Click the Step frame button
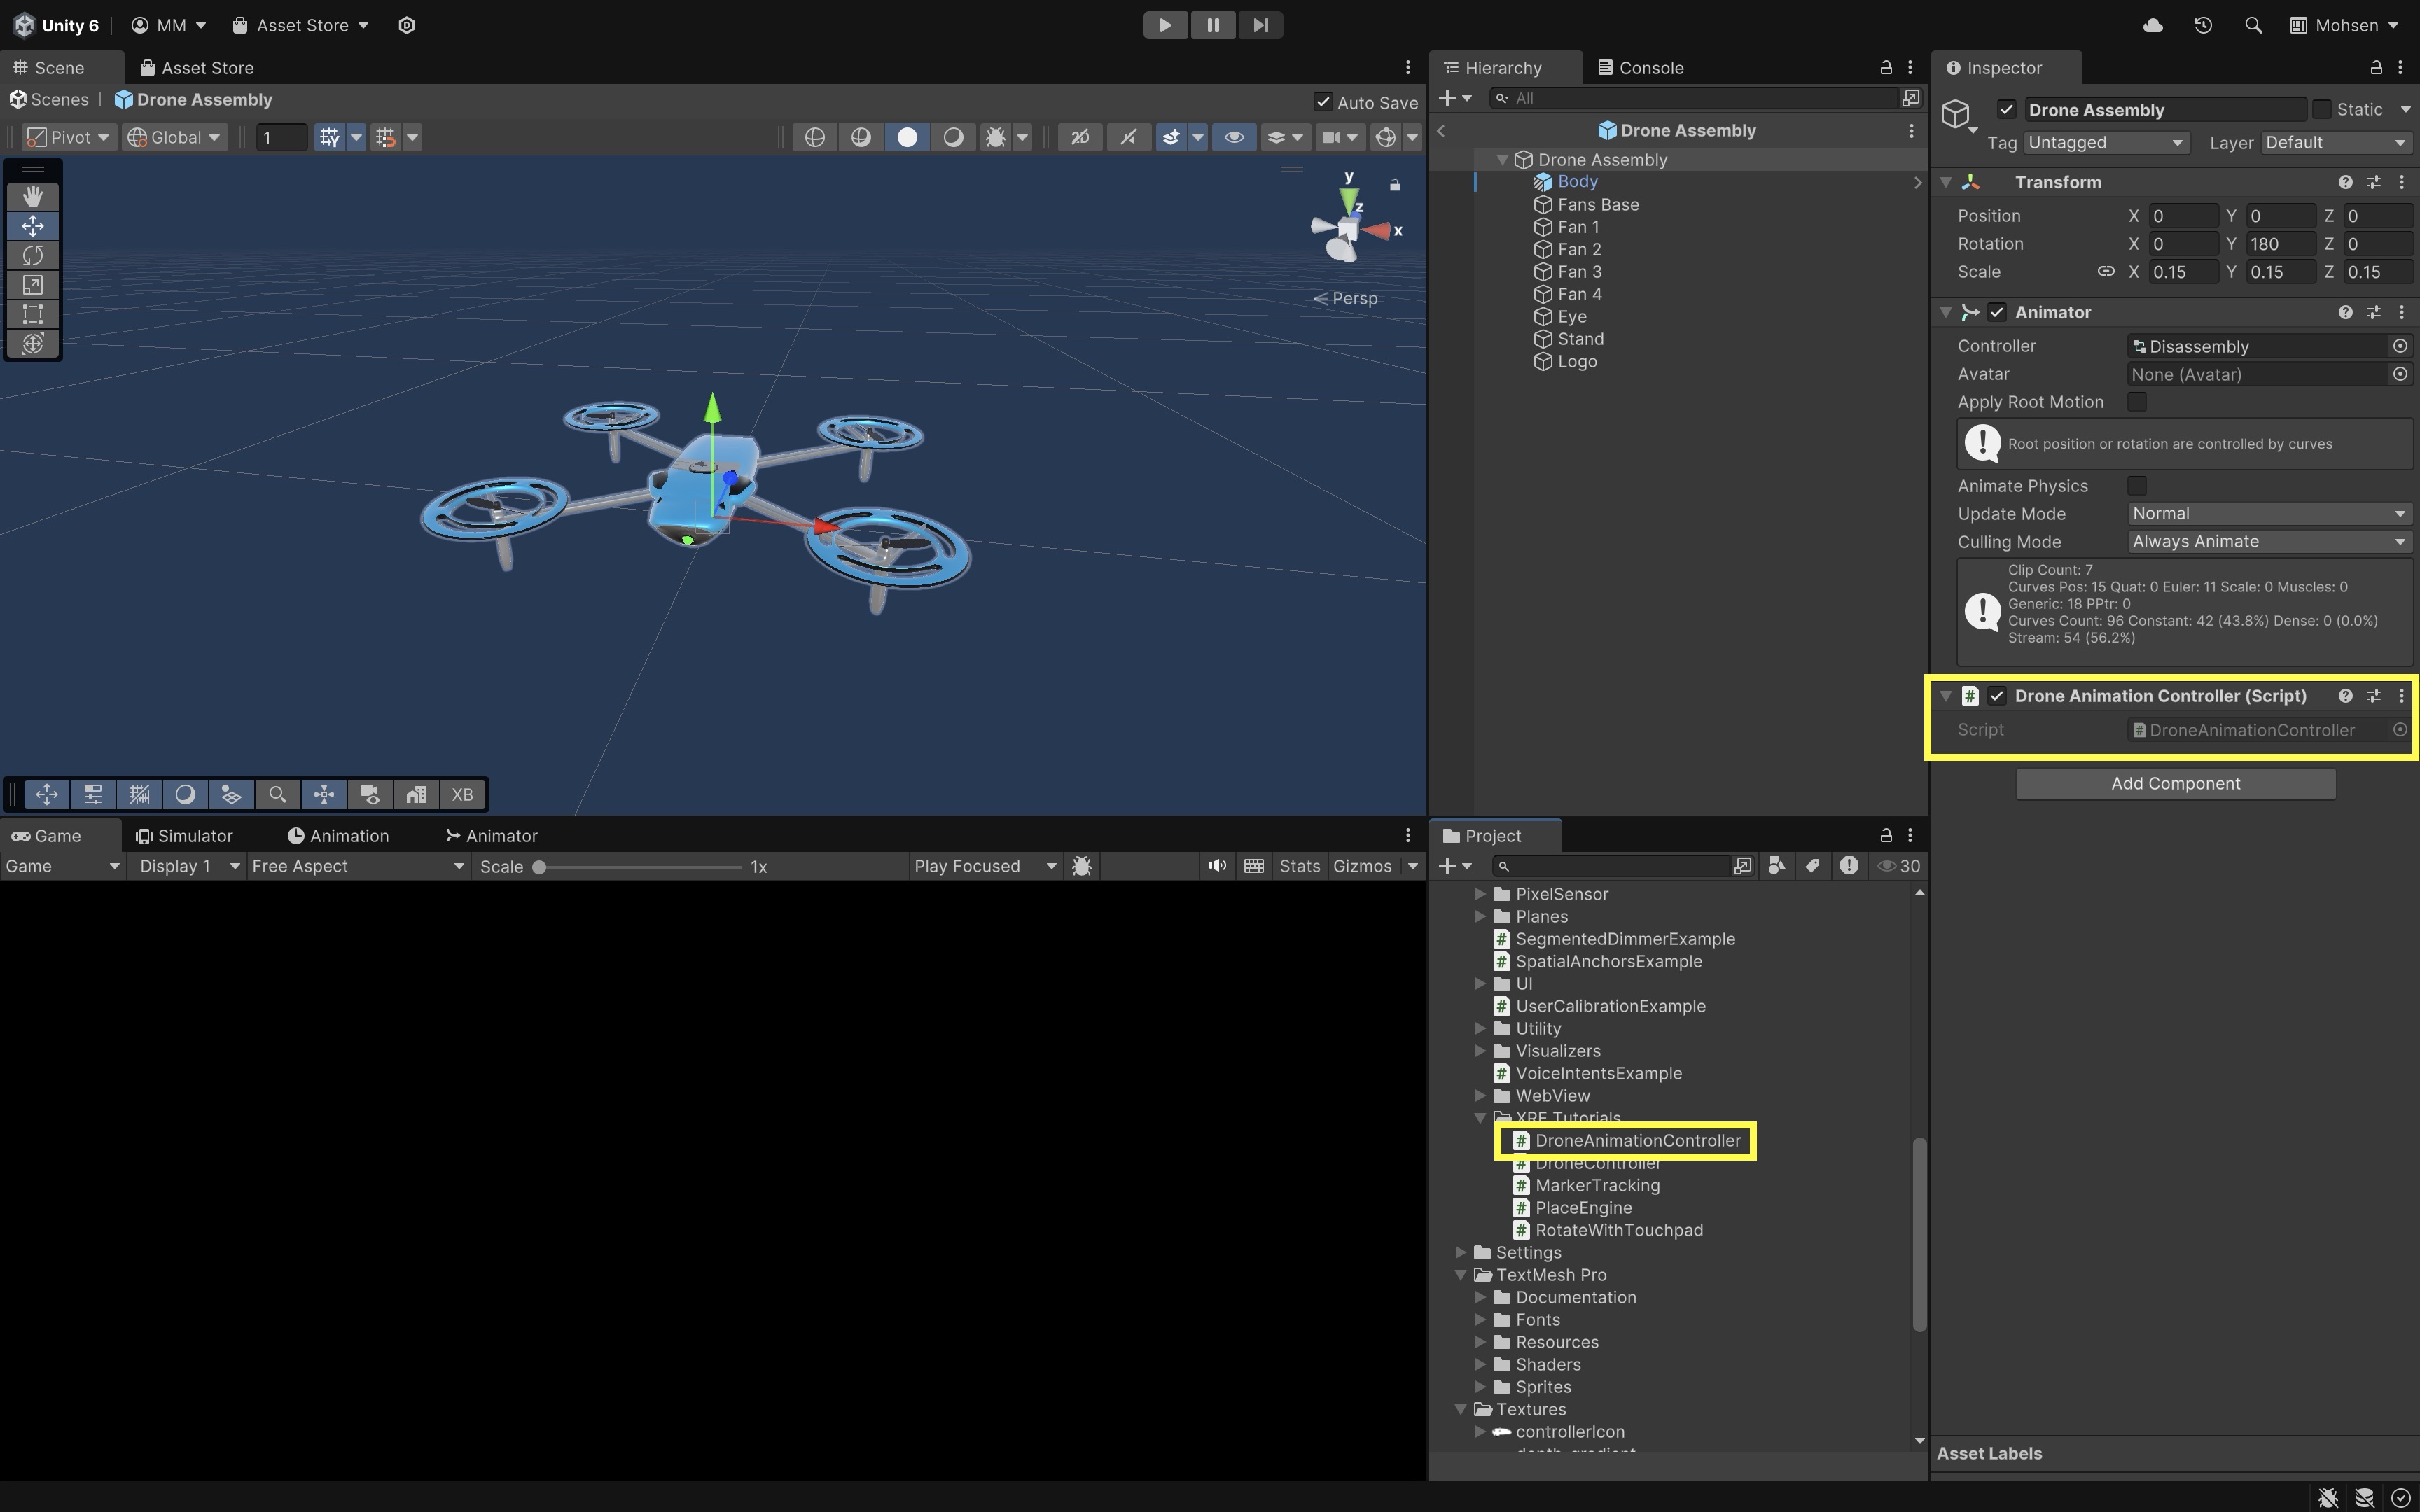 (1260, 25)
